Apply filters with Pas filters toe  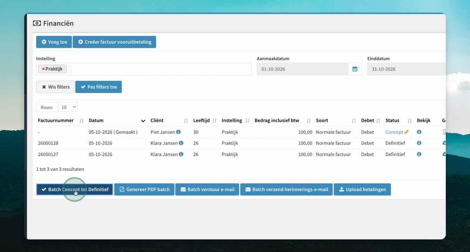pos(99,87)
